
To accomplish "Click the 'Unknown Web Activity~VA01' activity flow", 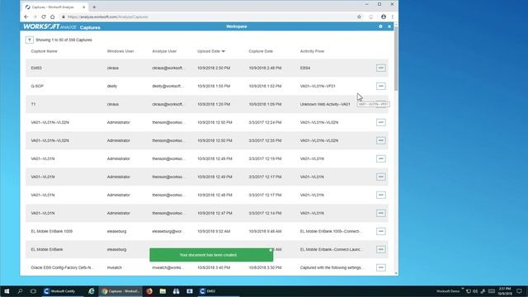I will pos(325,105).
